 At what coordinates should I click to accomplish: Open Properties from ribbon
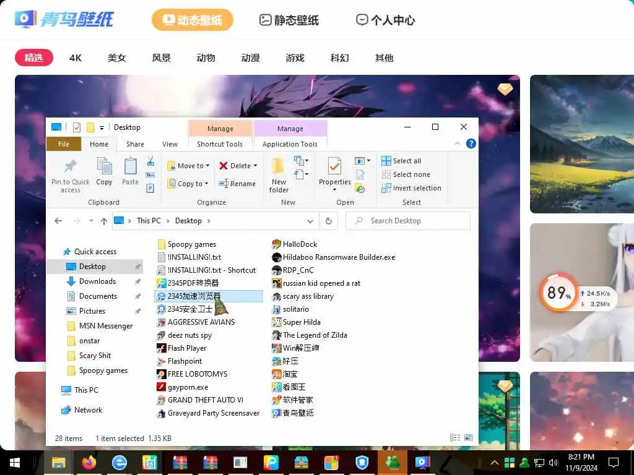coord(335,174)
